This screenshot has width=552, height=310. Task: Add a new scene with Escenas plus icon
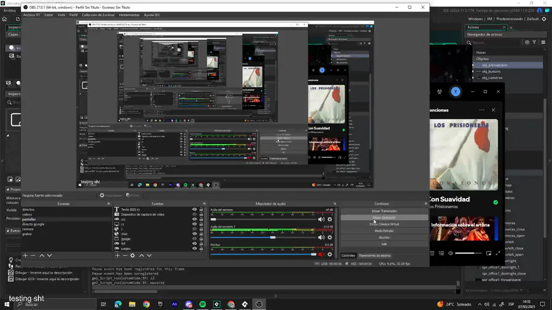tap(25, 255)
